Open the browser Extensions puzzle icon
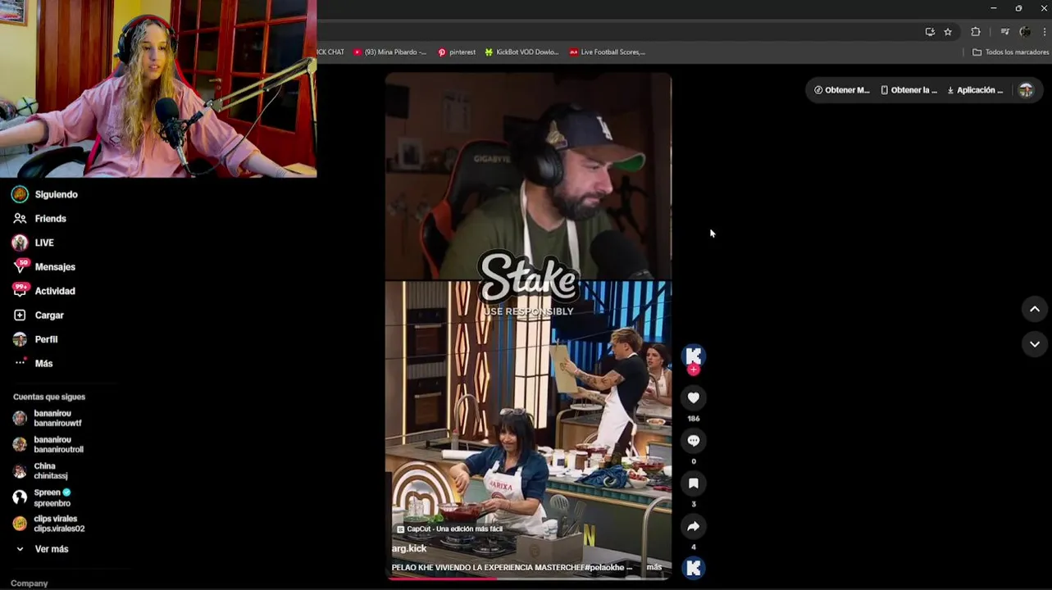The height and width of the screenshot is (590, 1052). tap(976, 32)
